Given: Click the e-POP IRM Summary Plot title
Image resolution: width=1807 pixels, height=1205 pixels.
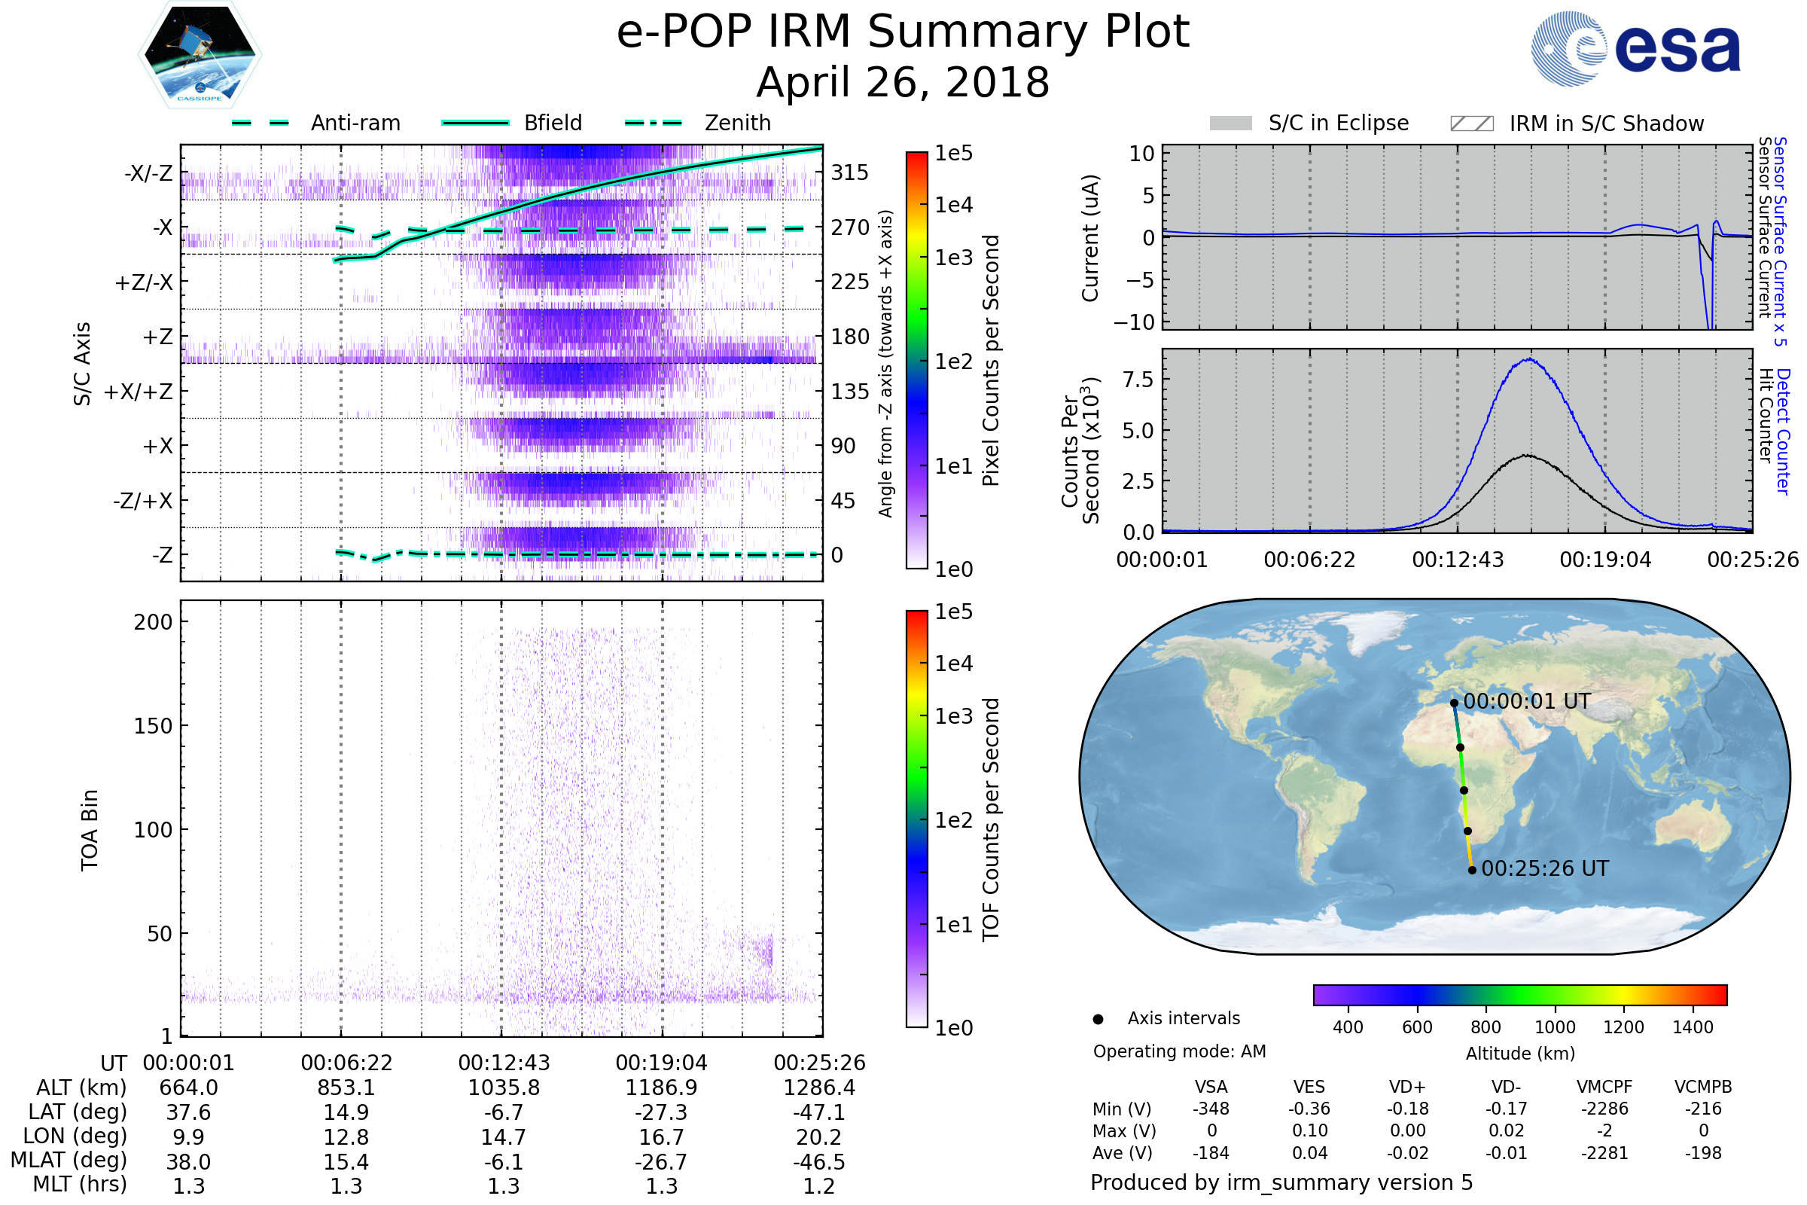Looking at the screenshot, I should (x=903, y=32).
